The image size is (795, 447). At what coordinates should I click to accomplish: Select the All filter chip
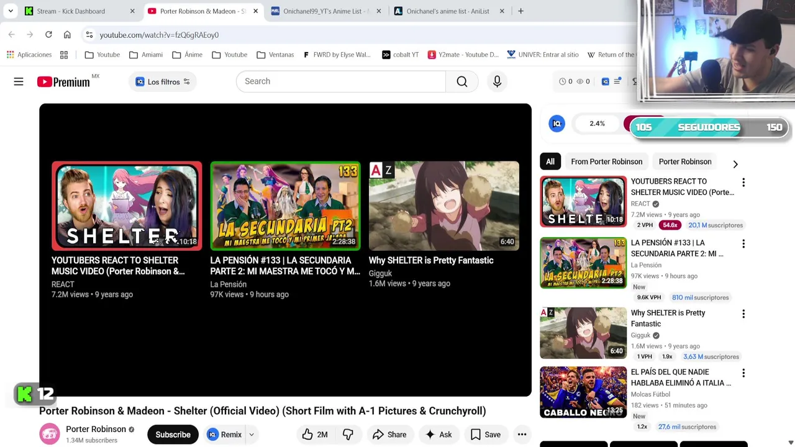tap(550, 161)
